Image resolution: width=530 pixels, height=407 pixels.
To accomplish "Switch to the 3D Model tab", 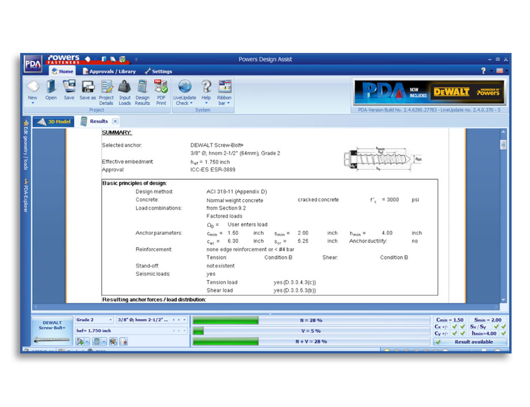I will click(55, 121).
